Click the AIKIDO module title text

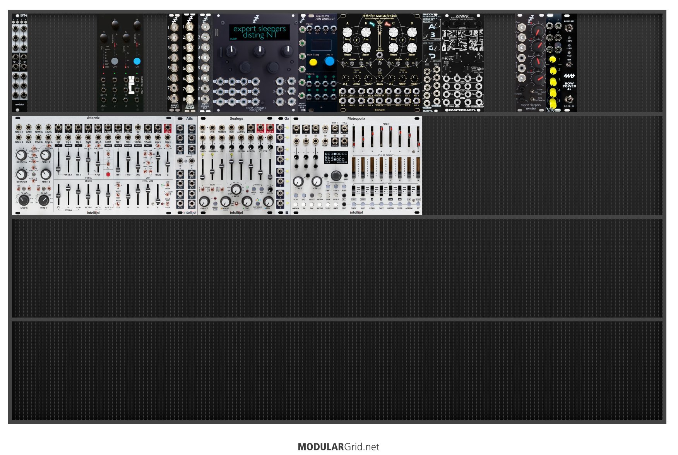462,16
